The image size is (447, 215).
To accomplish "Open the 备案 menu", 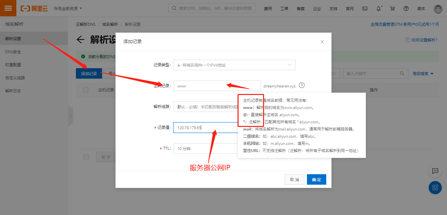I will (301, 9).
